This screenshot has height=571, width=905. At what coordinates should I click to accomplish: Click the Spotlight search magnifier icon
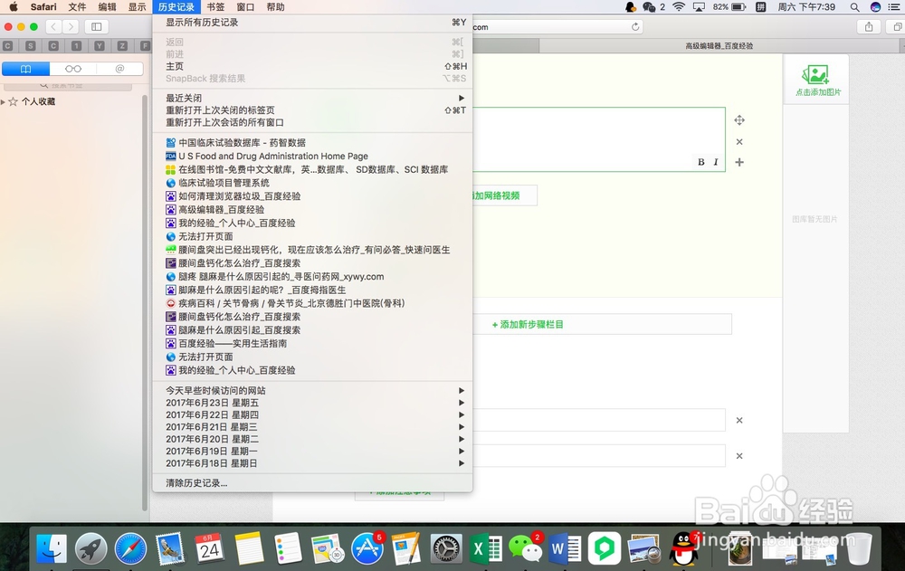coord(854,7)
